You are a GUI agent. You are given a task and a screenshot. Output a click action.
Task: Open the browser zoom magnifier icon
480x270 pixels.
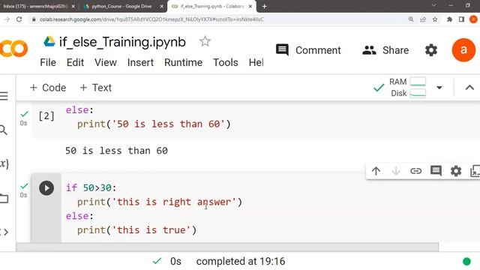(411, 19)
